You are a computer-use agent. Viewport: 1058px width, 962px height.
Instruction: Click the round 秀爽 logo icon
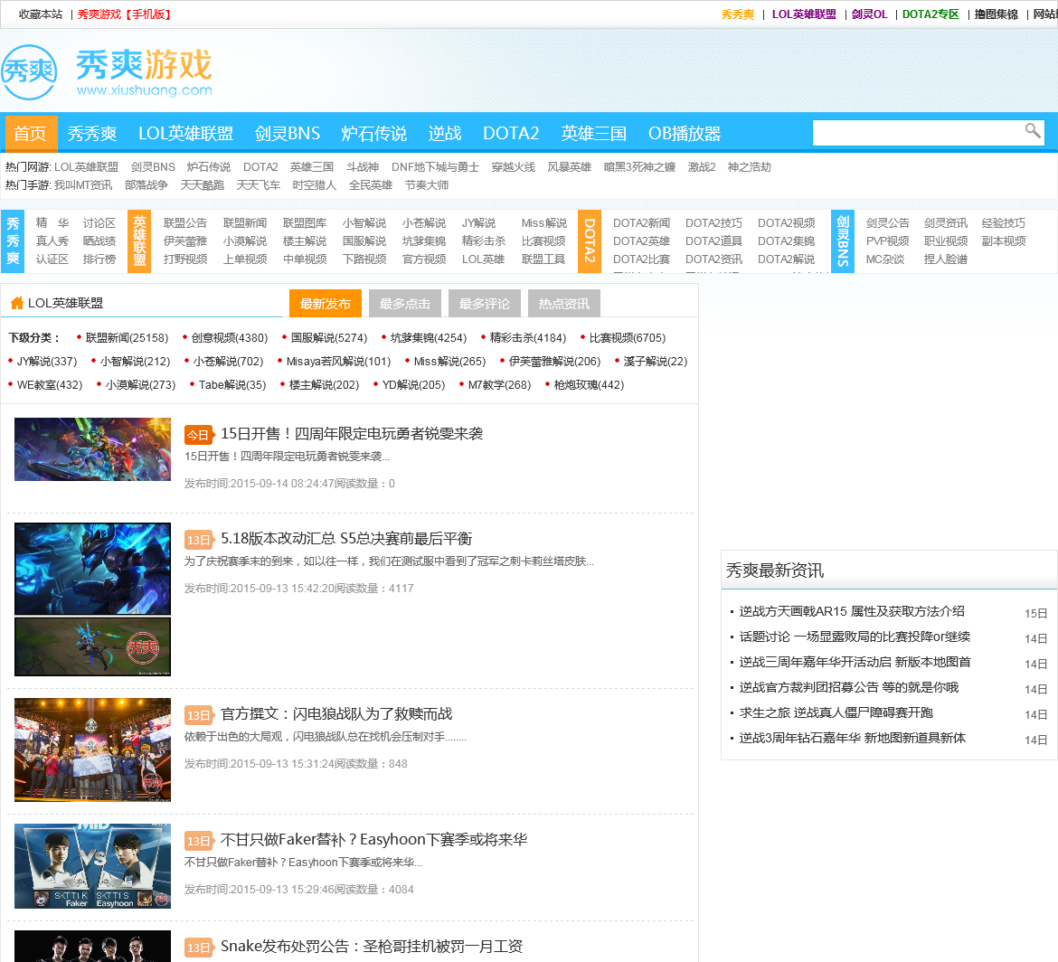point(29,73)
